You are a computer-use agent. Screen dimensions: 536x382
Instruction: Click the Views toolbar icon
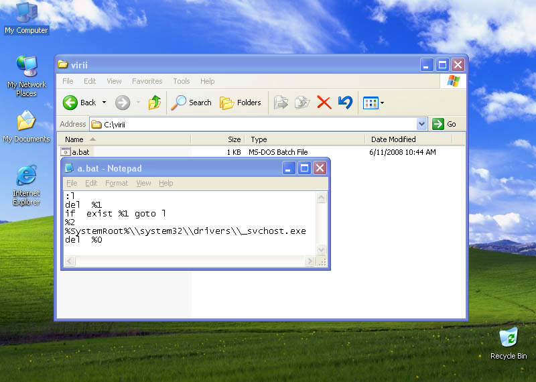click(x=371, y=103)
